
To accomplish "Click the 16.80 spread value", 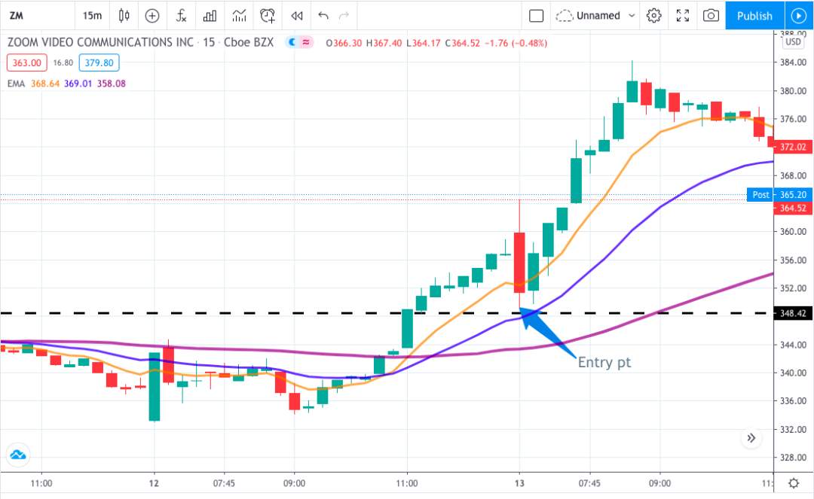I will [63, 62].
